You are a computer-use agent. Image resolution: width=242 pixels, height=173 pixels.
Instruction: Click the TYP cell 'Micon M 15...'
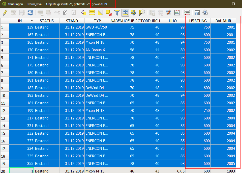pos(97,171)
